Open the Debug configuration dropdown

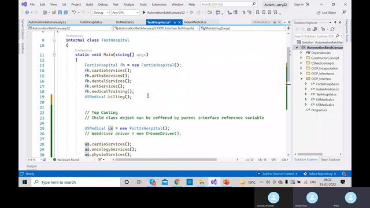pyautogui.click(x=101, y=13)
